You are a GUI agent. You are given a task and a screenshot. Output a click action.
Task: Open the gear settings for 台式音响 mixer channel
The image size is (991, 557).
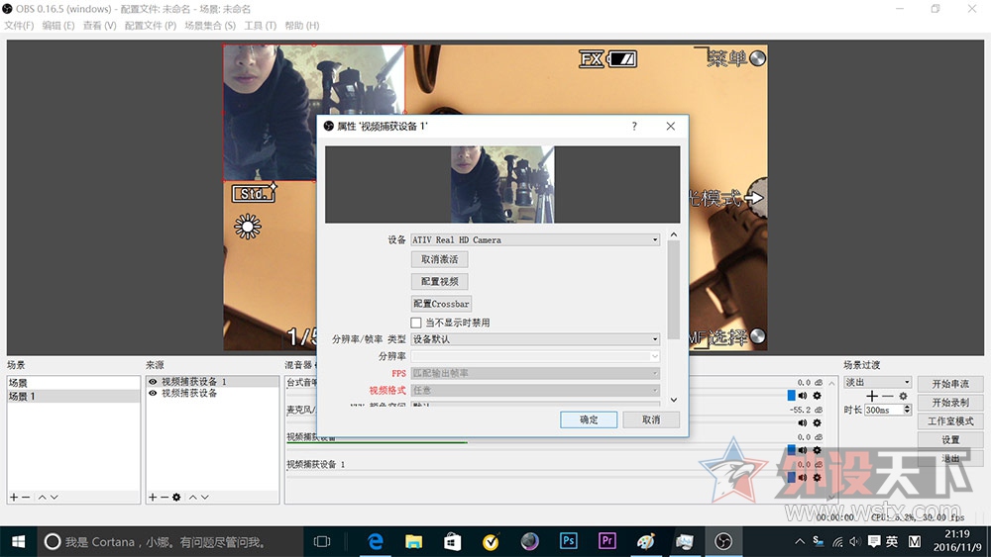[x=818, y=396]
